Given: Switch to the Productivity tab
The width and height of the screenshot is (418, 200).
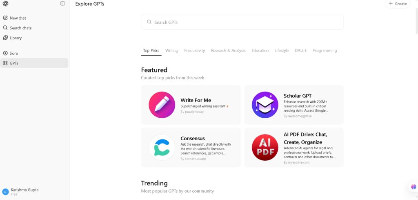Looking at the screenshot, I should pos(195,50).
